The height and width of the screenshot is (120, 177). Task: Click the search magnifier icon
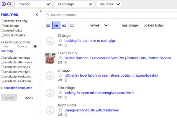(47, 14)
